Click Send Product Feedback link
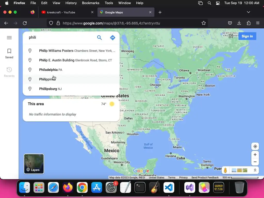Viewport: 264px width, 198px height. click(205, 177)
